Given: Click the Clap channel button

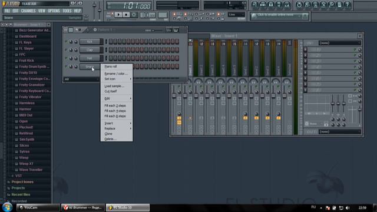Looking at the screenshot, I should click(x=90, y=49).
